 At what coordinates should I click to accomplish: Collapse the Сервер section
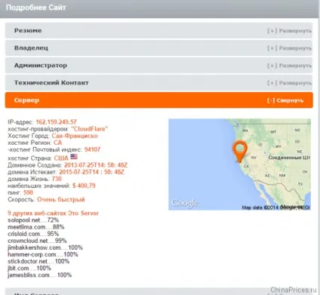(159, 100)
